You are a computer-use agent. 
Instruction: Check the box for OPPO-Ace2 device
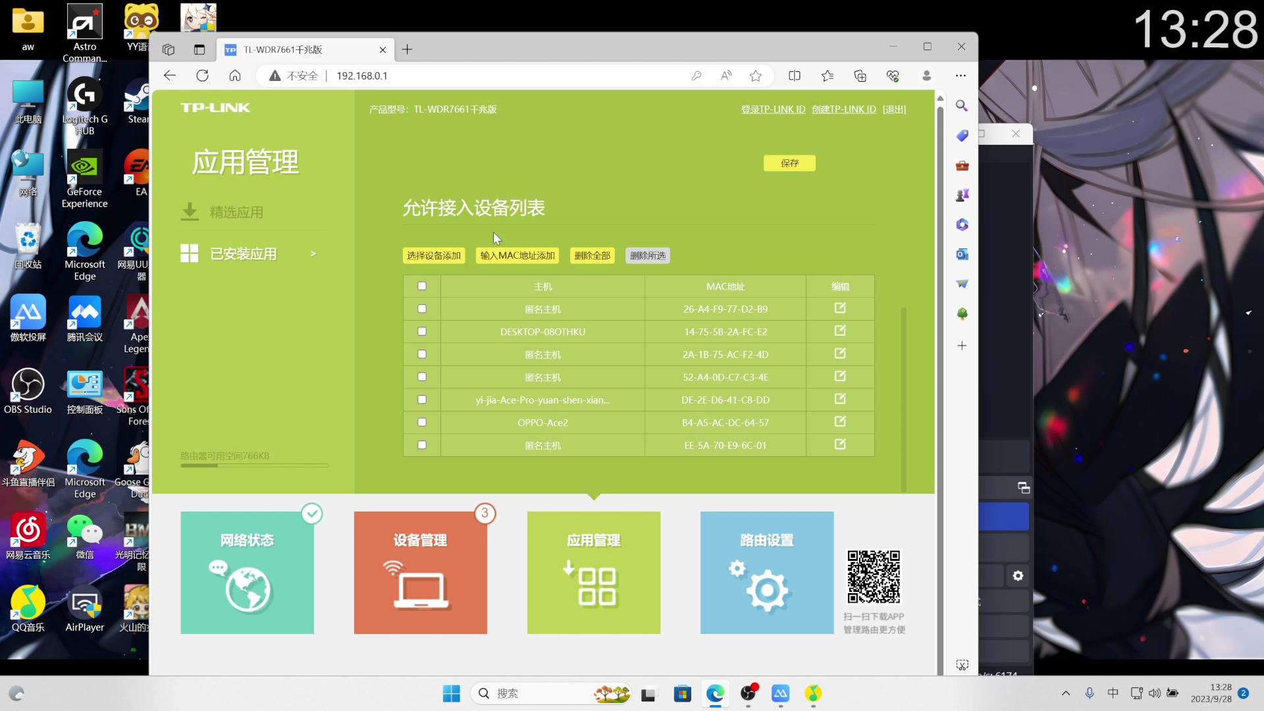coord(422,422)
